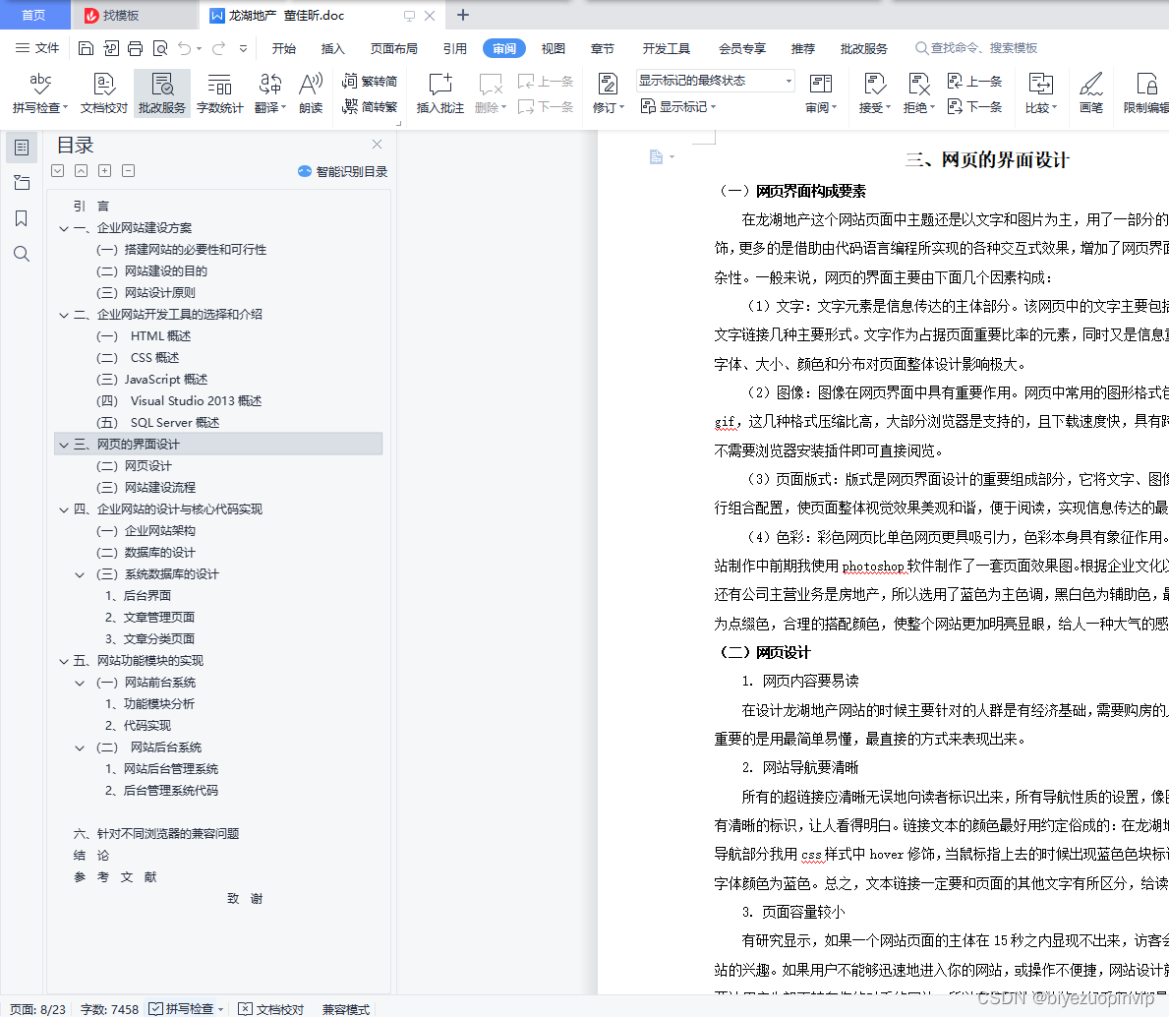This screenshot has height=1017, width=1169.
Task: Click the 朗读 read aloud icon
Action: click(311, 93)
